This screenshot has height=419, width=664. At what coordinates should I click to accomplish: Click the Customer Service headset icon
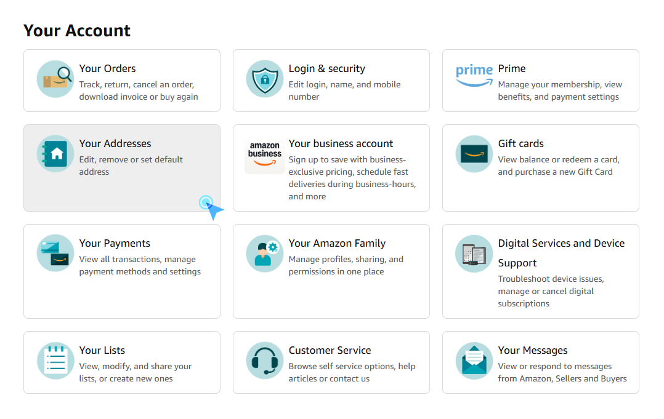click(265, 360)
